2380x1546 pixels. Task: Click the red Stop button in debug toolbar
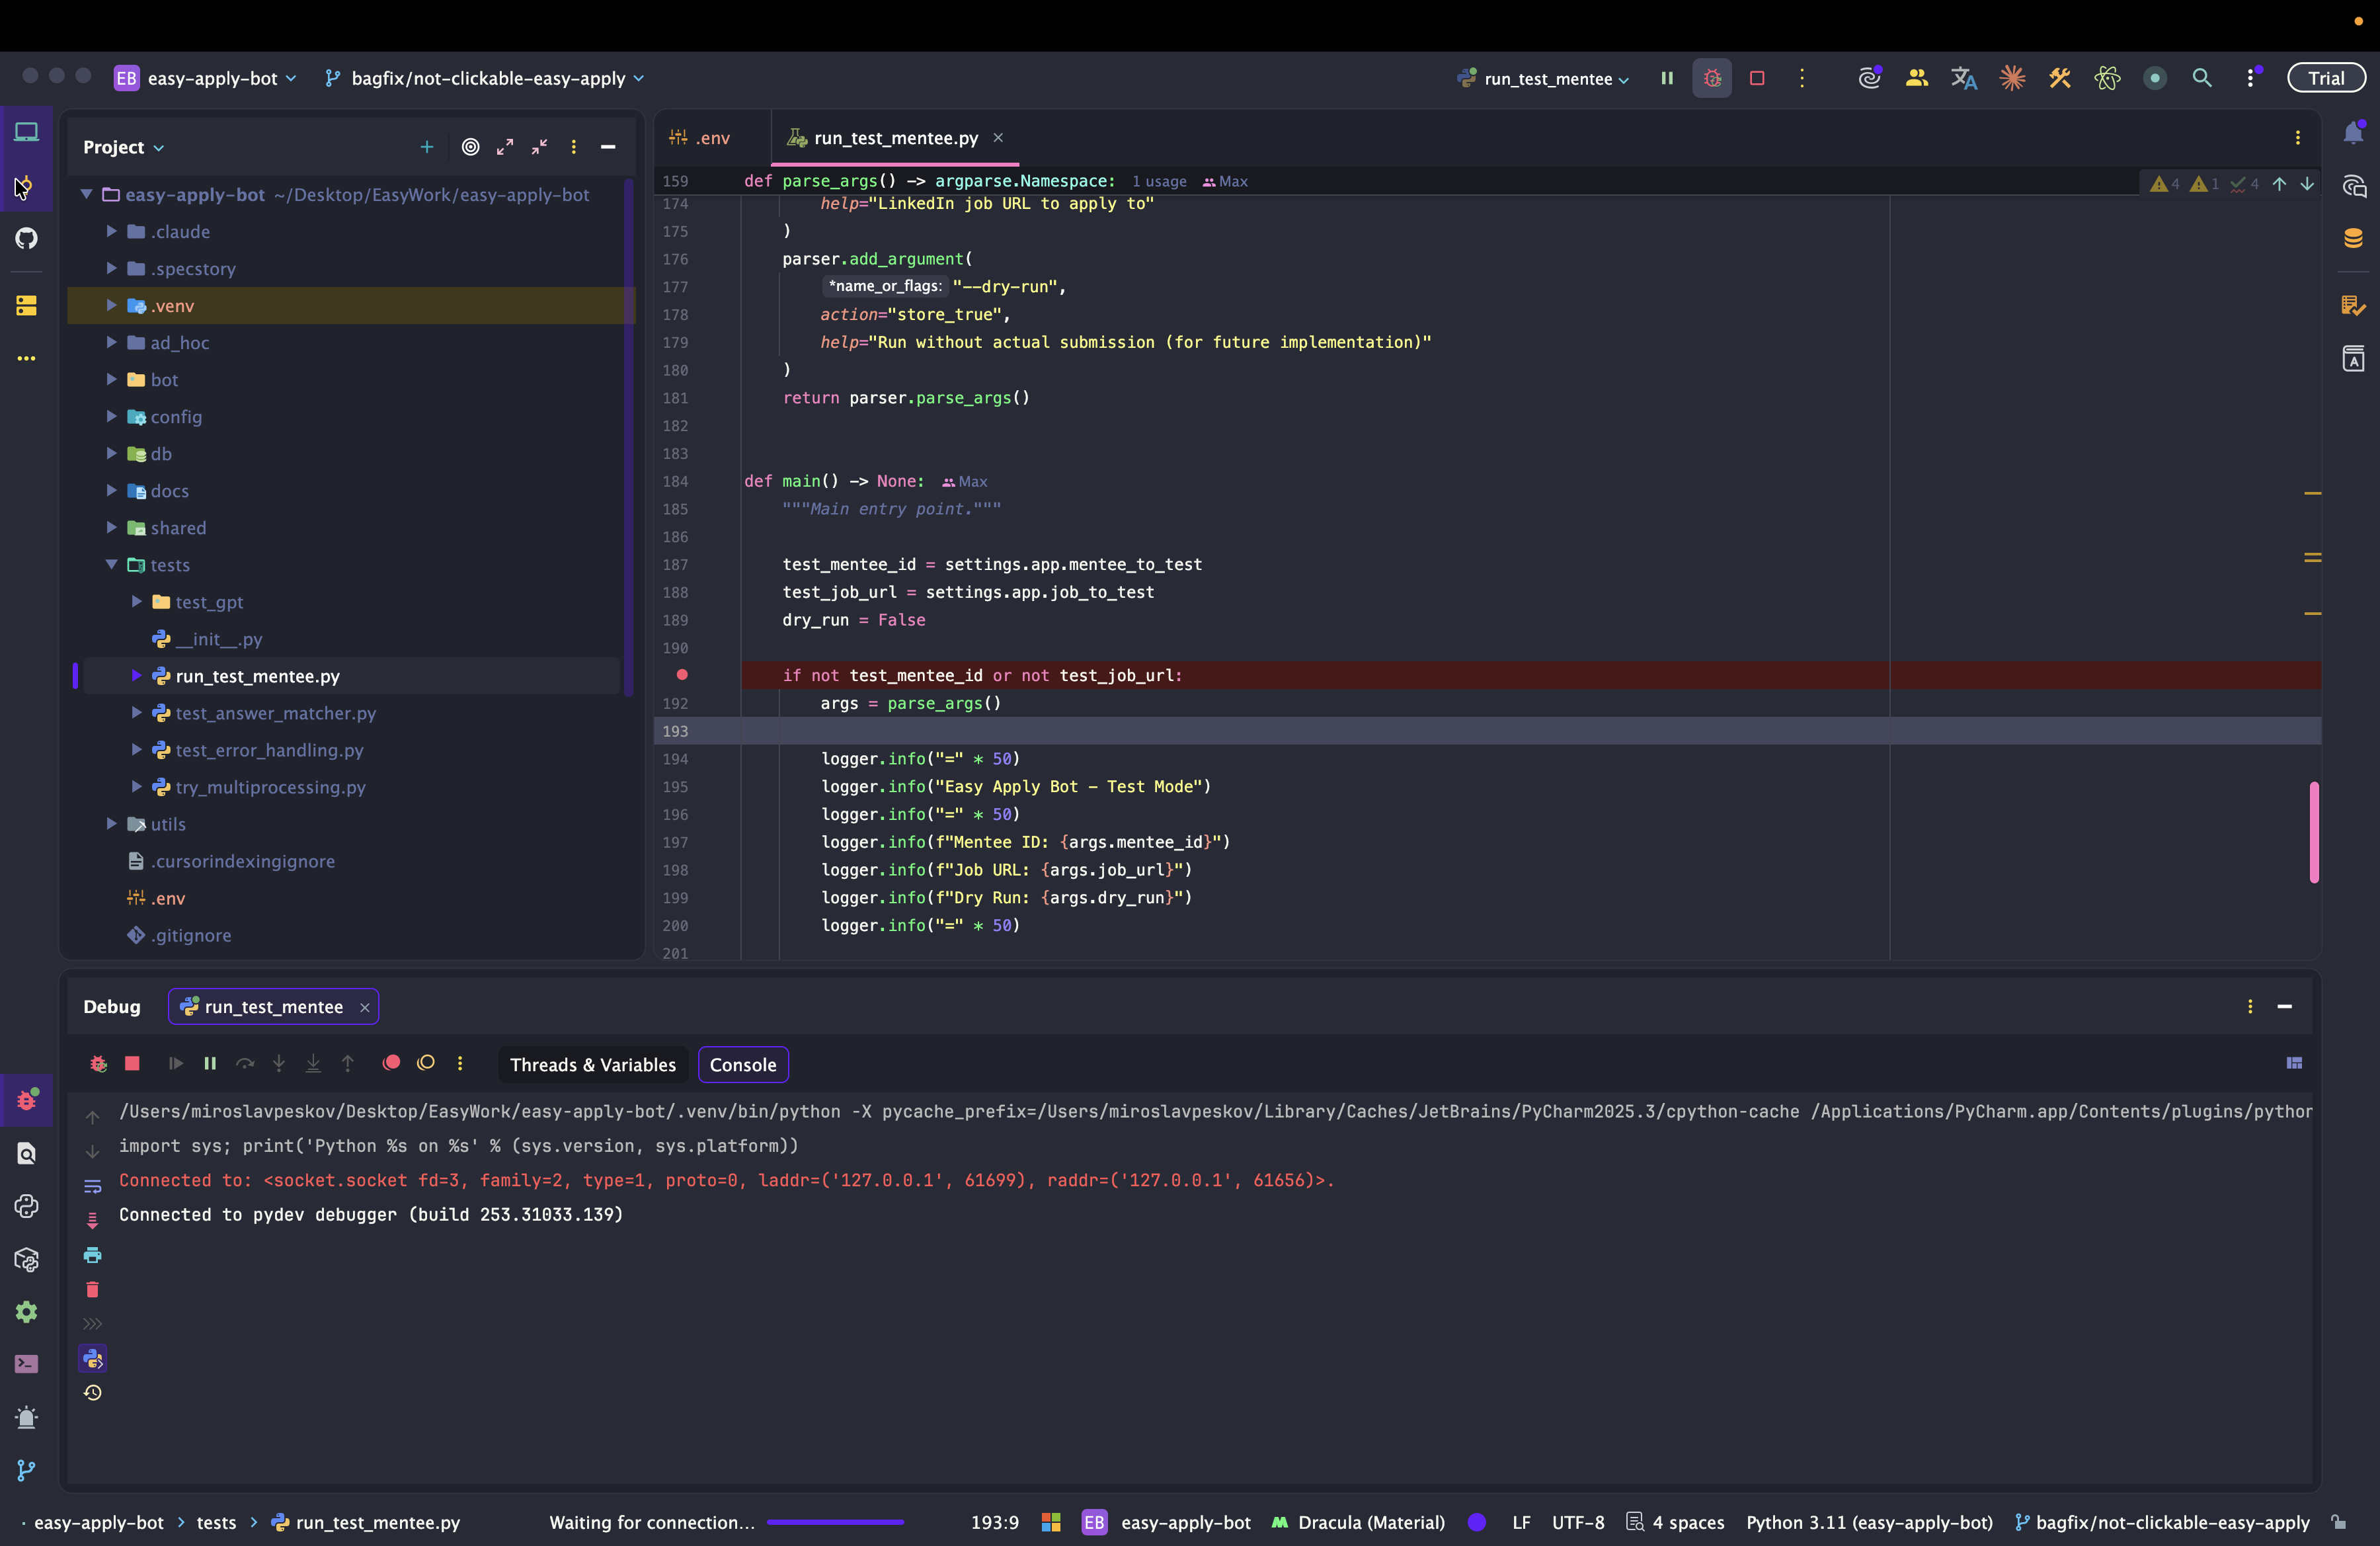[x=132, y=1063]
